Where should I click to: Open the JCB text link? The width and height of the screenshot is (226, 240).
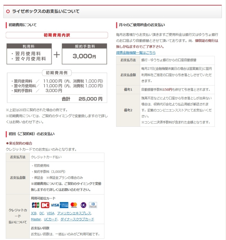pyautogui.click(x=34, y=213)
